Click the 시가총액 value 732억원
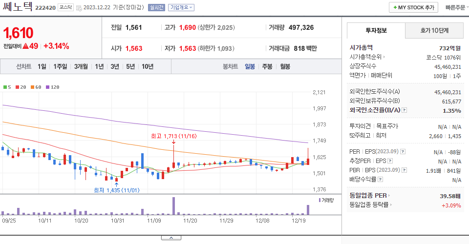469x244 pixels. pyautogui.click(x=450, y=48)
